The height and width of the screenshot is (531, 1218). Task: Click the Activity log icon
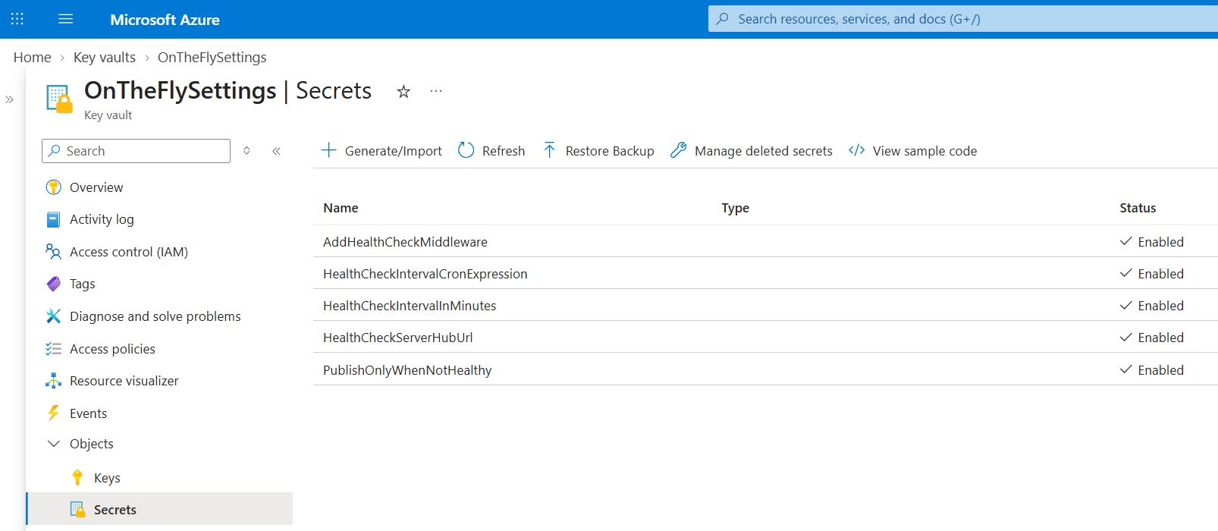pos(53,220)
